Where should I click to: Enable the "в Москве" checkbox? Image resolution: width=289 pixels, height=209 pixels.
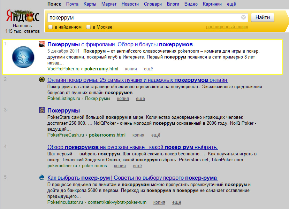[x=89, y=27]
